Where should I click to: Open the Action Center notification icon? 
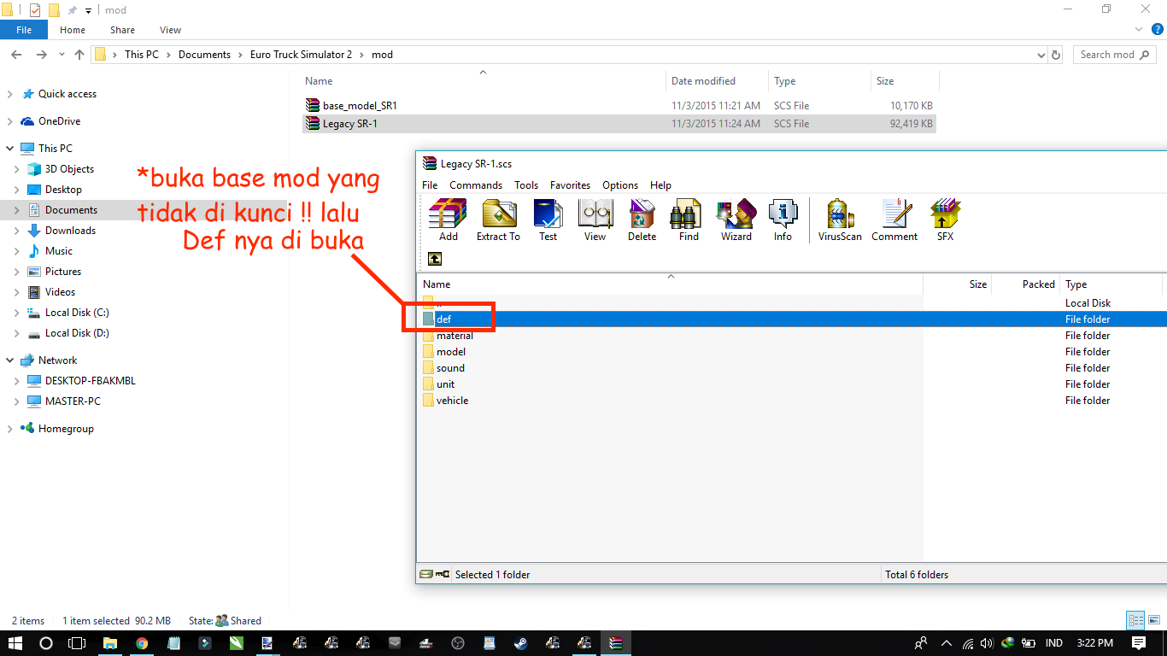click(x=1139, y=643)
